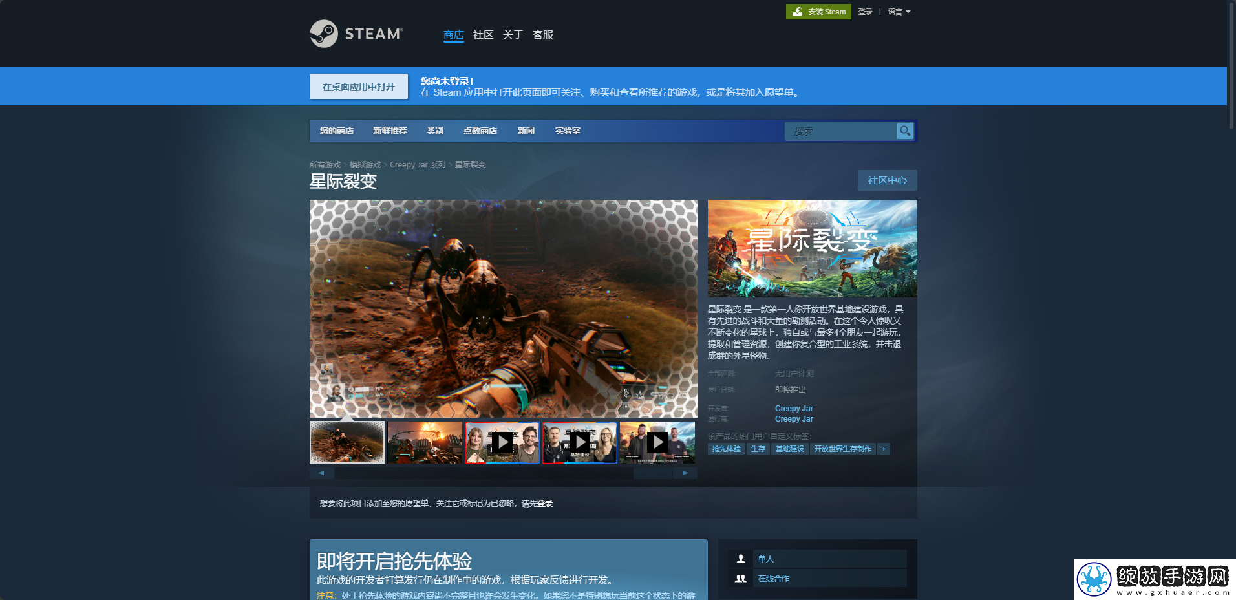Screen dimensions: 1236x600
Task: Follow the 所有游戏 breadcrumb link
Action: 325,165
